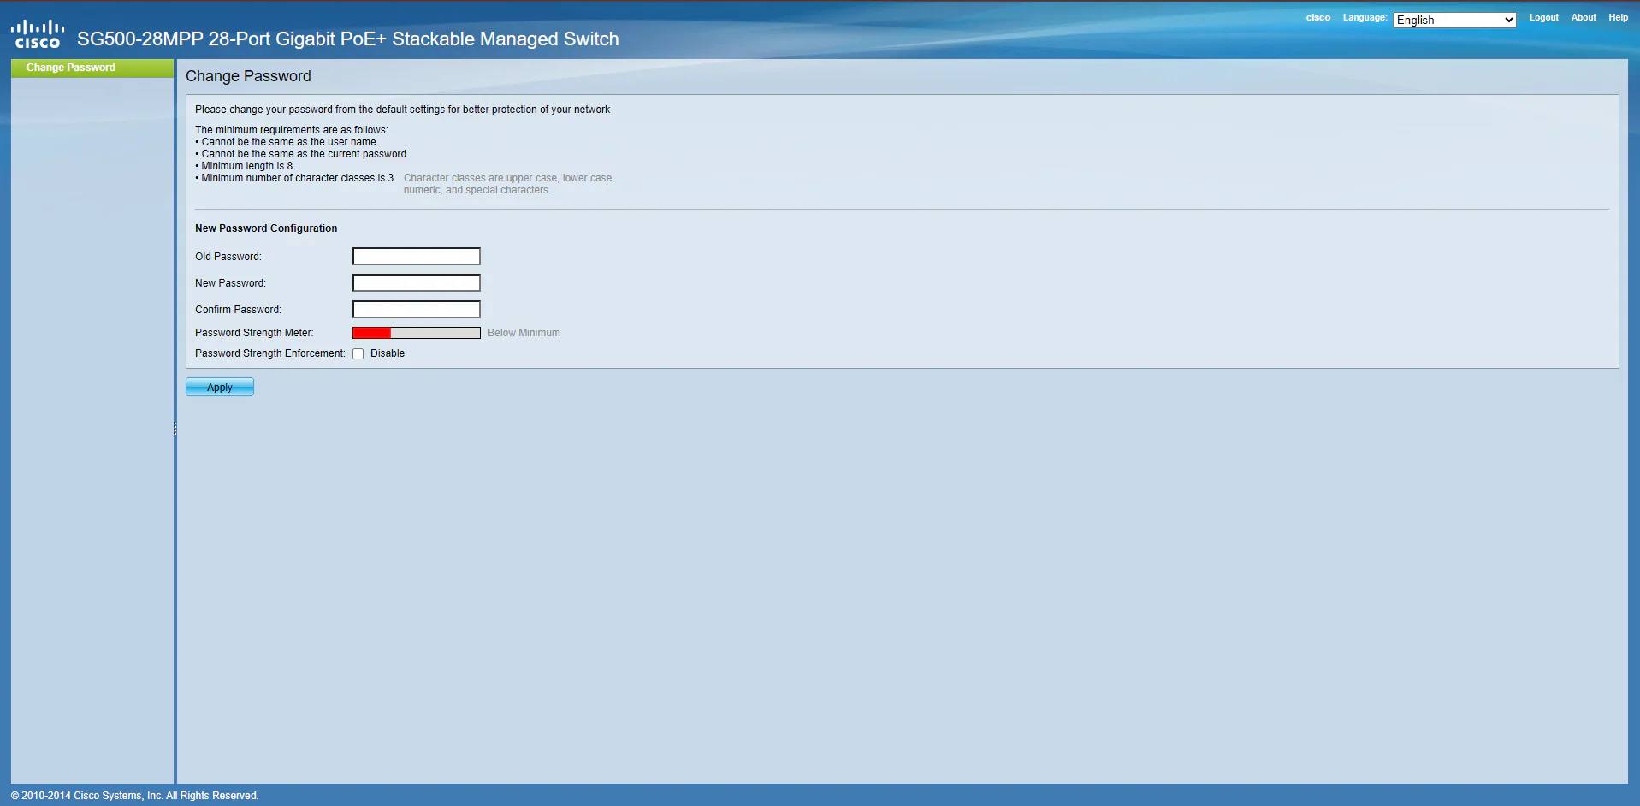Open the About link in the header
The height and width of the screenshot is (806, 1640).
coord(1584,17)
